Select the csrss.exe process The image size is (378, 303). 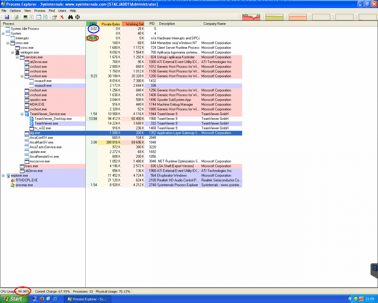click(x=27, y=48)
